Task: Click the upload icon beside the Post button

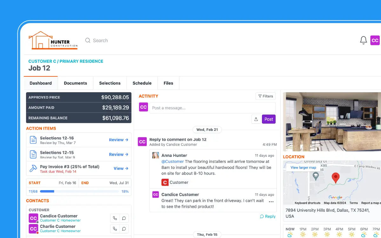Action: 256,119
